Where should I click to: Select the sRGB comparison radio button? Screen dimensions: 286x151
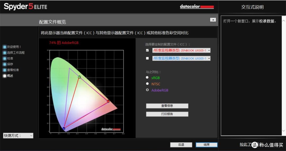pyautogui.click(x=147, y=77)
